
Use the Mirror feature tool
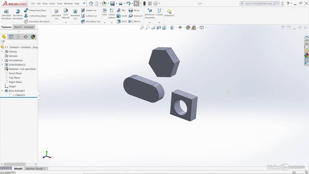(134, 21)
